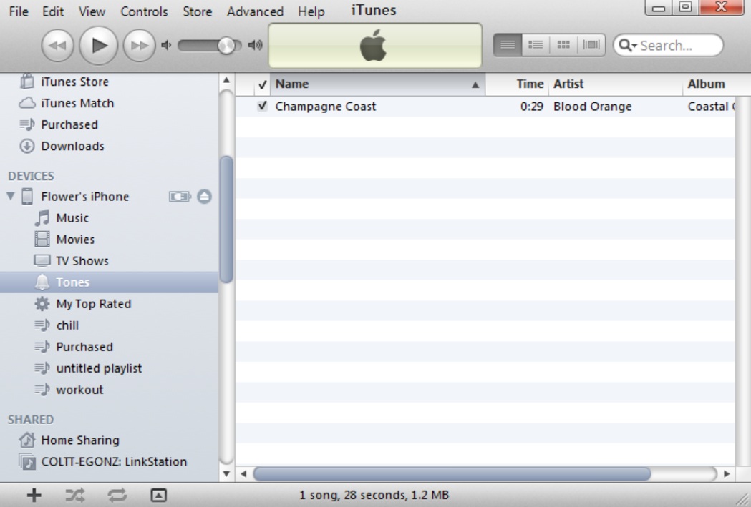This screenshot has width=751, height=507.
Task: Toggle shuffle mode
Action: click(75, 495)
